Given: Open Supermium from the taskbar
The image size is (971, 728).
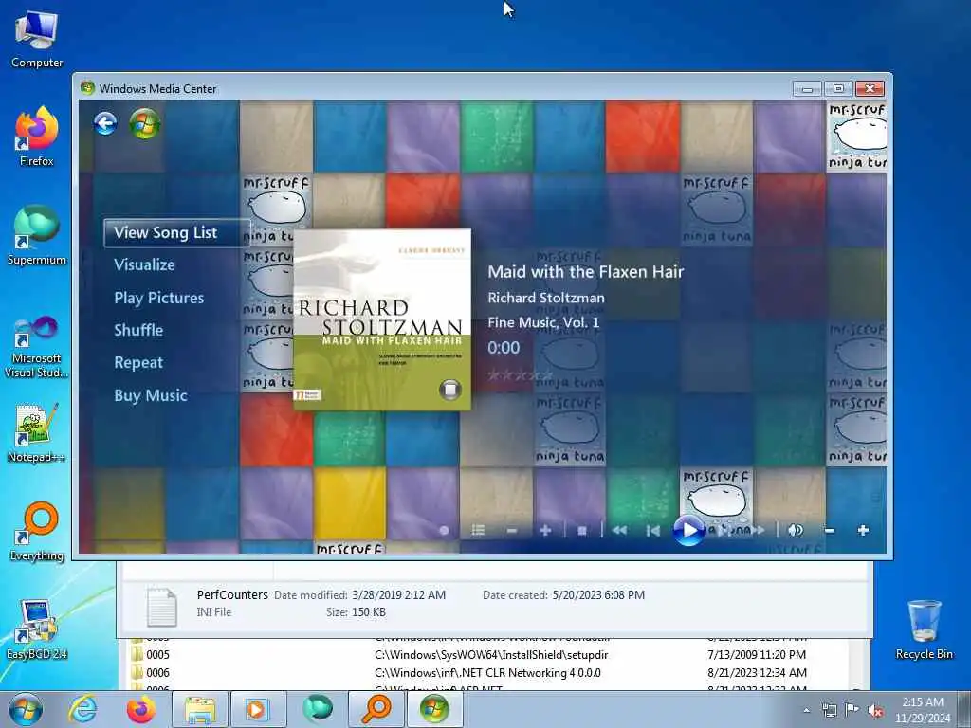Looking at the screenshot, I should [x=317, y=709].
